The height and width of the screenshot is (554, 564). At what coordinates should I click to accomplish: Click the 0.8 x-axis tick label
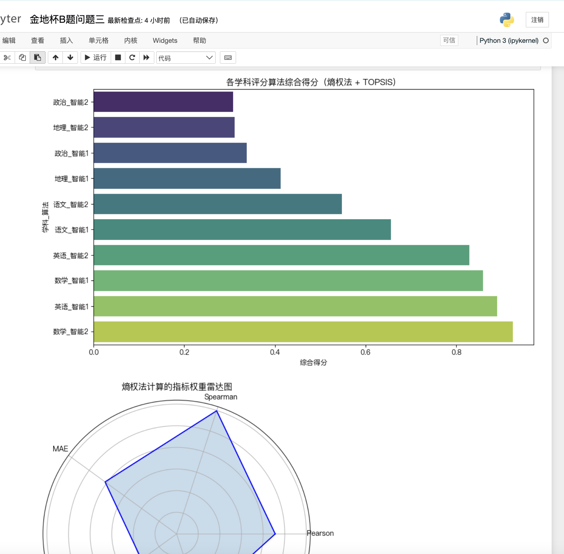click(x=456, y=352)
